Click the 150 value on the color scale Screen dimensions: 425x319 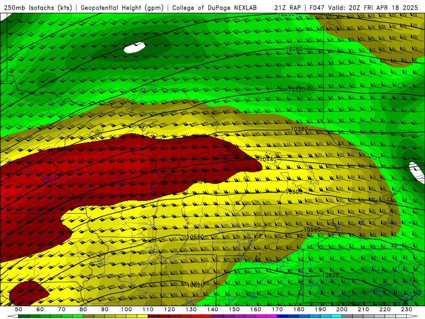(234, 309)
